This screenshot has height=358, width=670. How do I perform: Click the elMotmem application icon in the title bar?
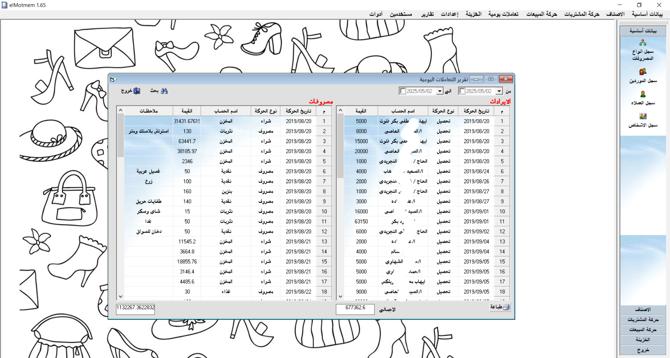[x=4, y=5]
